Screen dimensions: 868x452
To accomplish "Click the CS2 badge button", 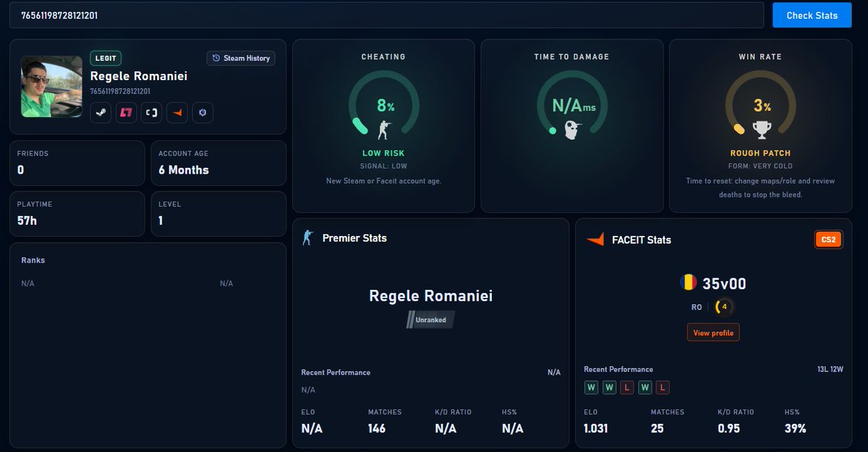I will tap(829, 240).
